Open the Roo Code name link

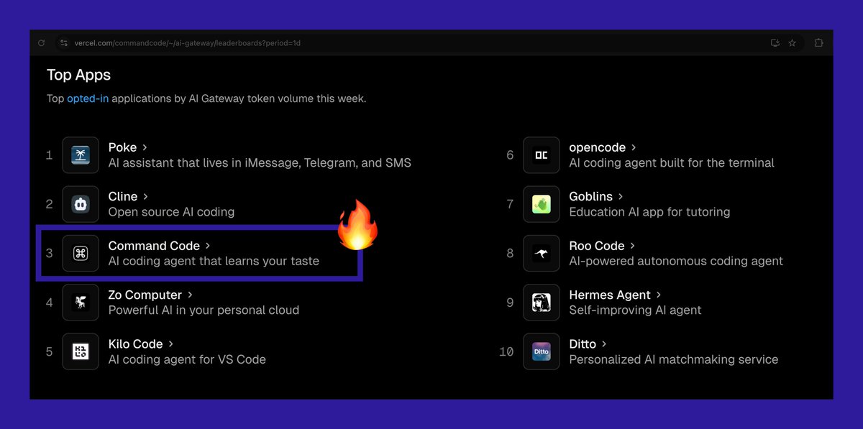[597, 246]
